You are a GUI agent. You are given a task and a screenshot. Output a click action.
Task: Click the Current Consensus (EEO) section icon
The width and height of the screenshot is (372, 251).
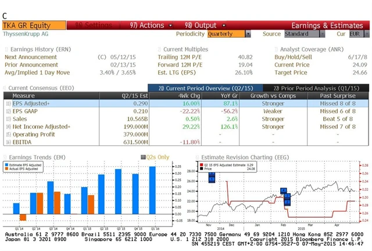click(x=5, y=87)
